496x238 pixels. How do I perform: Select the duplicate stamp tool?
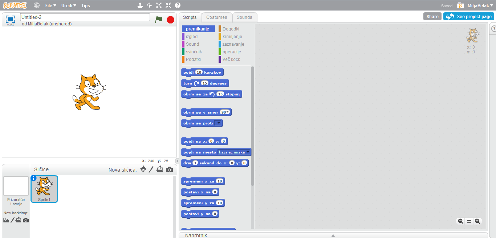pos(140,5)
